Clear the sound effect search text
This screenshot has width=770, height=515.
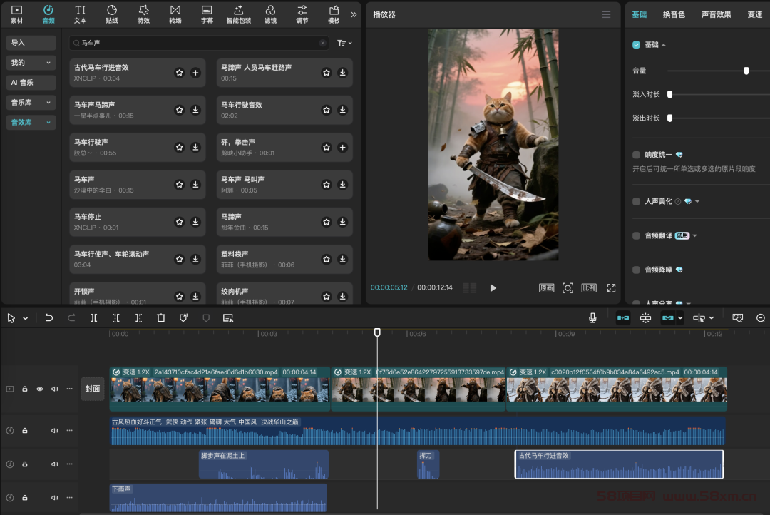(323, 43)
